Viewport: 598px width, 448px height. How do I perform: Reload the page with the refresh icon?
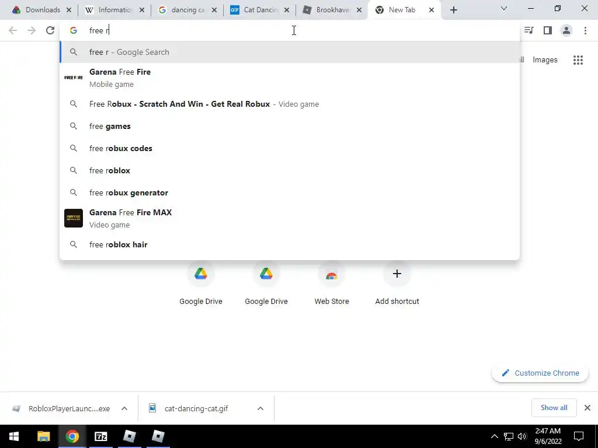tap(50, 30)
